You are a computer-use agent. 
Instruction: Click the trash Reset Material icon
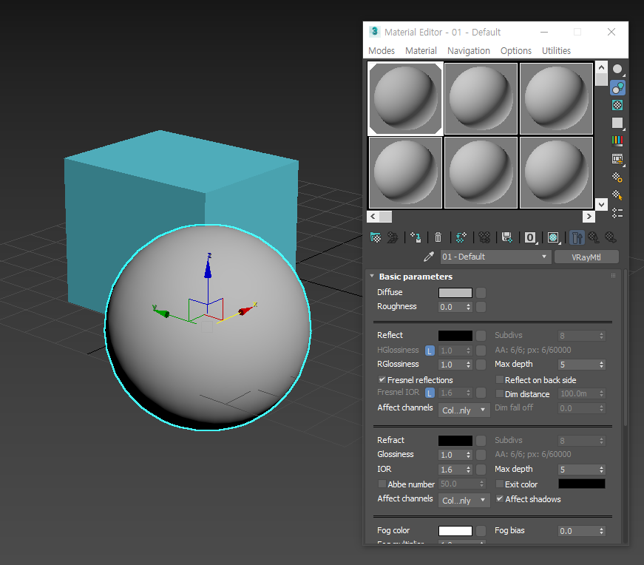[x=438, y=237]
